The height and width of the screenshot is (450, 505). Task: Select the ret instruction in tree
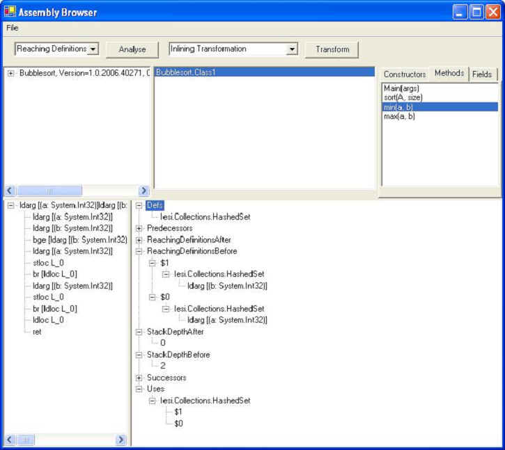click(37, 332)
